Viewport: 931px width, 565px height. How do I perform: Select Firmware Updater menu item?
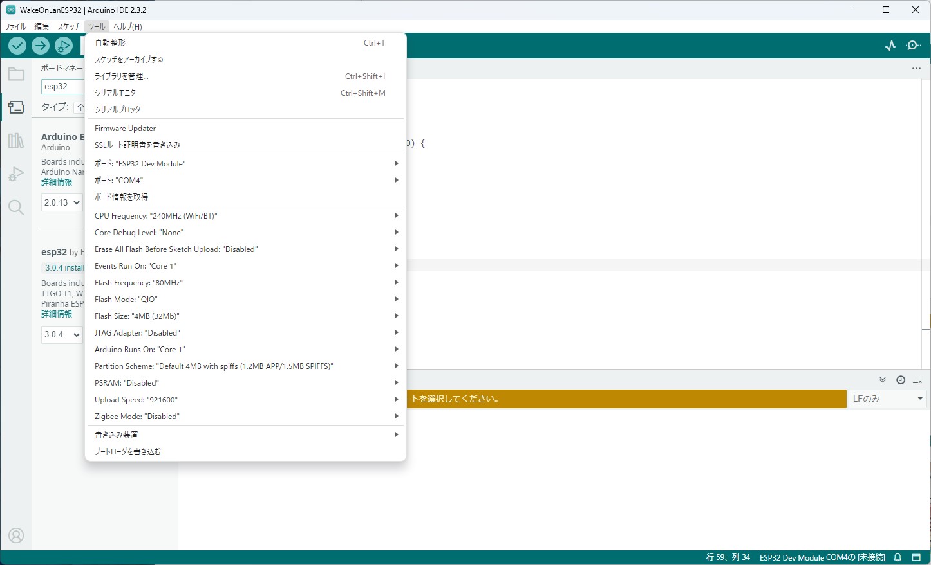245,129
